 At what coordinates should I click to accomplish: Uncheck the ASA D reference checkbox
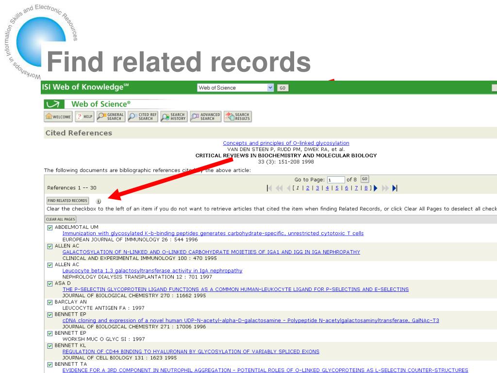coord(50,284)
